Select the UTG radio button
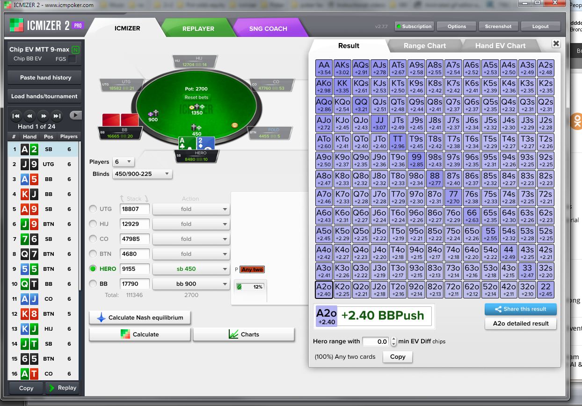The width and height of the screenshot is (582, 406). tap(93, 209)
